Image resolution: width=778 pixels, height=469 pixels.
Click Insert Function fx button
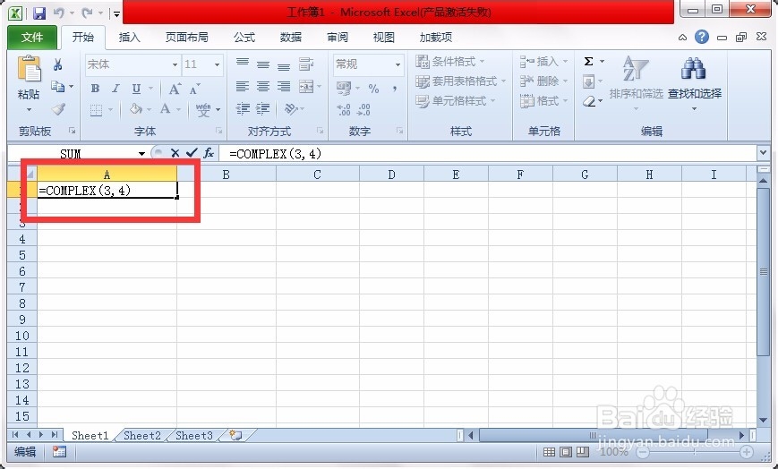(209, 153)
